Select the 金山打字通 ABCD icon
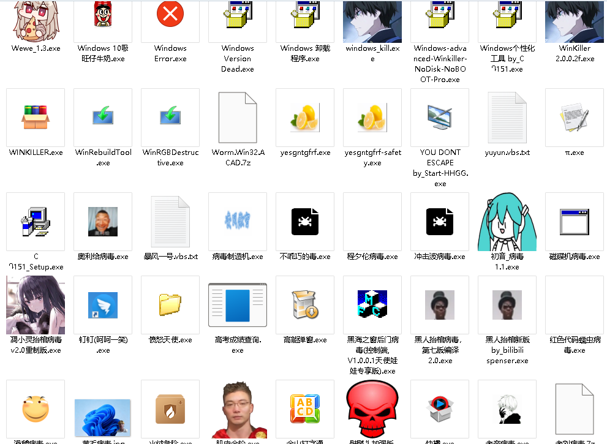 [x=304, y=408]
